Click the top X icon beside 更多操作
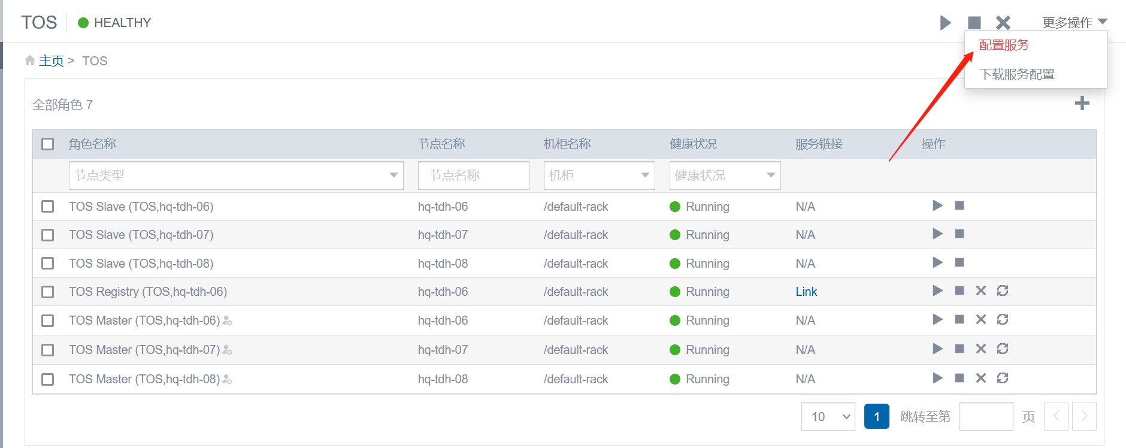Image resolution: width=1126 pixels, height=448 pixels. [x=1003, y=23]
